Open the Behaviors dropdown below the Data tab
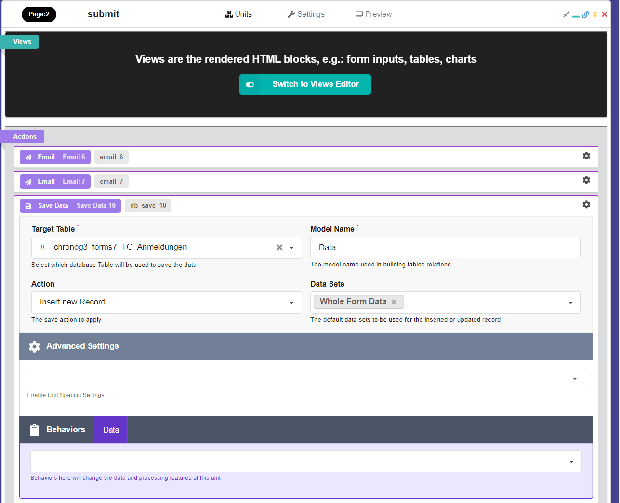 click(x=571, y=461)
